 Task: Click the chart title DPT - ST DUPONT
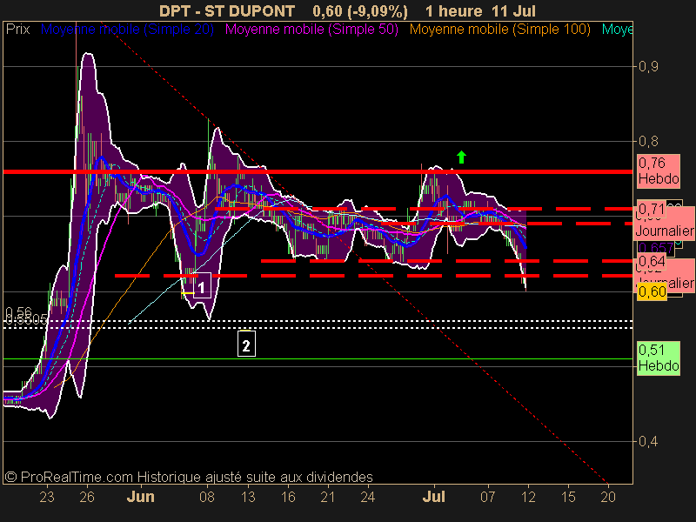click(227, 10)
